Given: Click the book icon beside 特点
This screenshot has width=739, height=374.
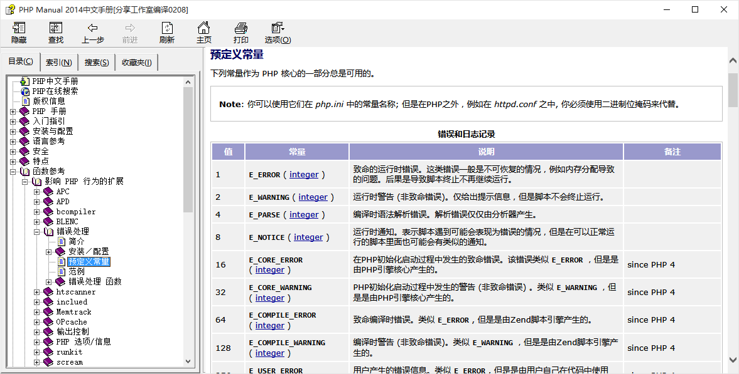Looking at the screenshot, I should [x=24, y=161].
